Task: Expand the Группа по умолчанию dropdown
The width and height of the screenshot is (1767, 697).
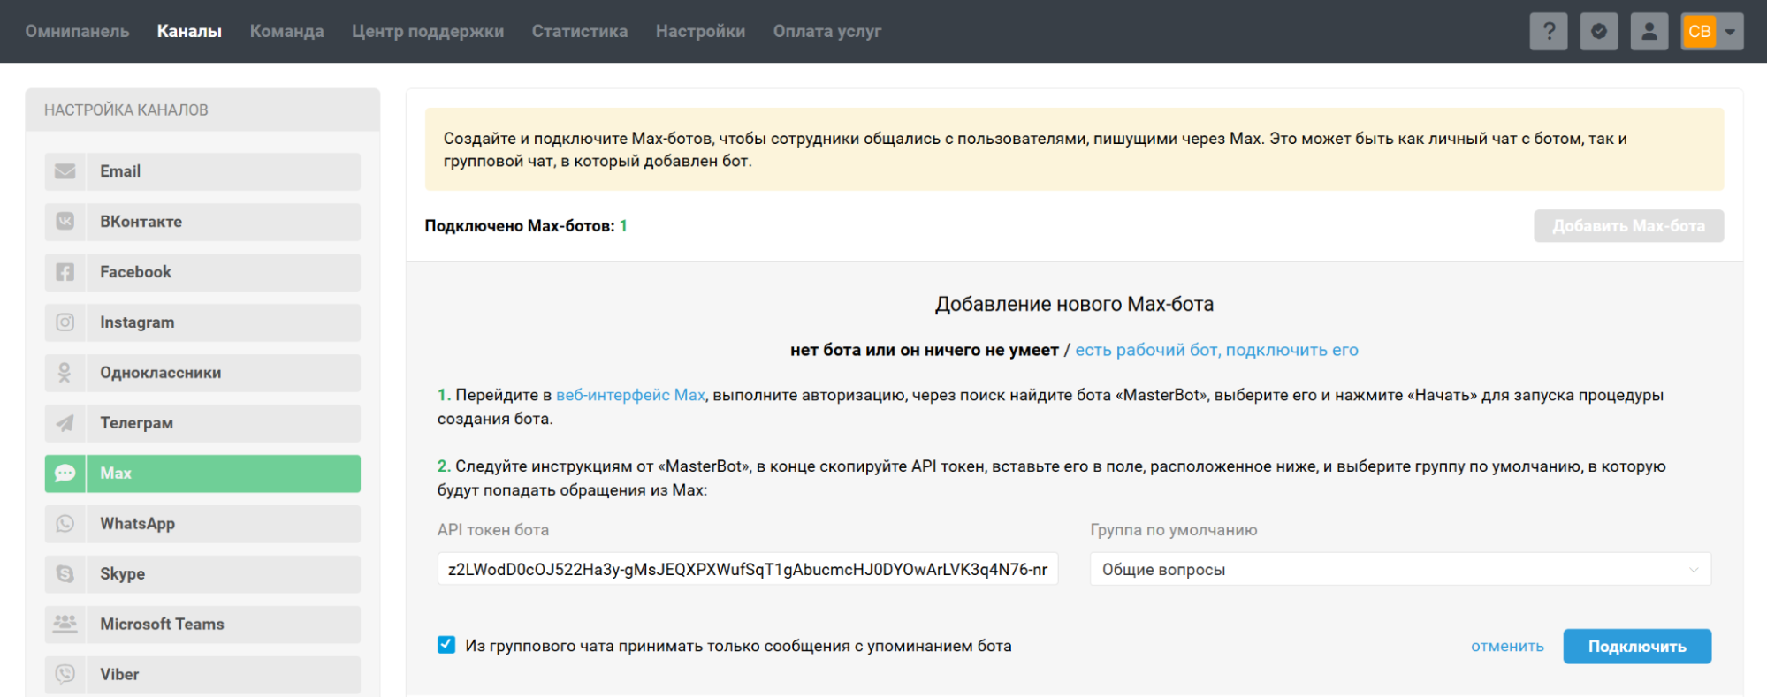Action: (1399, 570)
